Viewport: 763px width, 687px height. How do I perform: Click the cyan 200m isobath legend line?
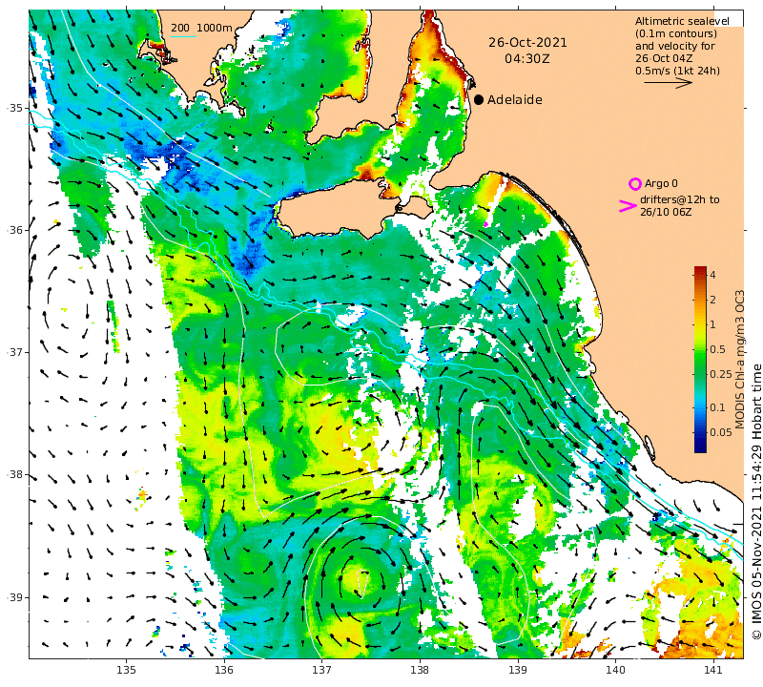[x=183, y=36]
